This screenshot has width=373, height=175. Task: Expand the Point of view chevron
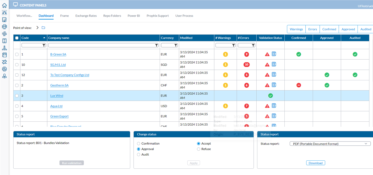pyautogui.click(x=37, y=28)
